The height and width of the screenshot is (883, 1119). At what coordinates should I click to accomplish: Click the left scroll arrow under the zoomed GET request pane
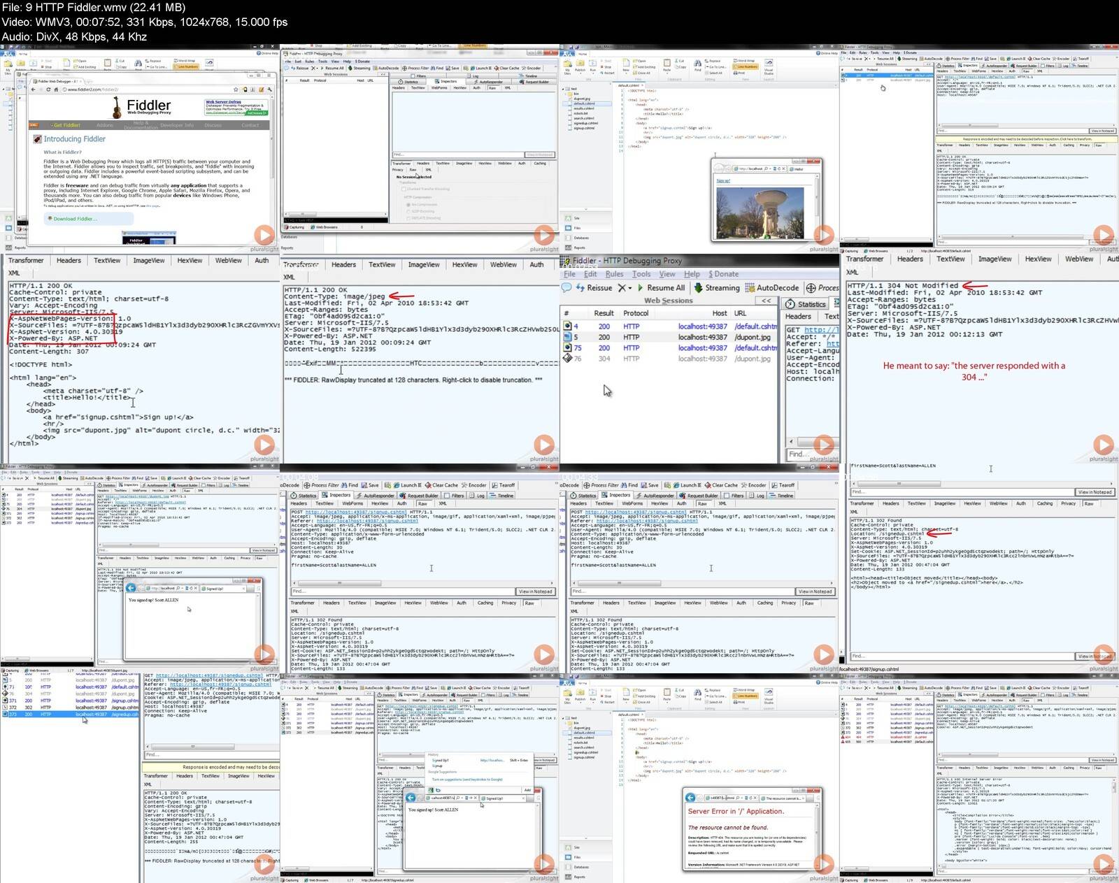[x=791, y=442]
